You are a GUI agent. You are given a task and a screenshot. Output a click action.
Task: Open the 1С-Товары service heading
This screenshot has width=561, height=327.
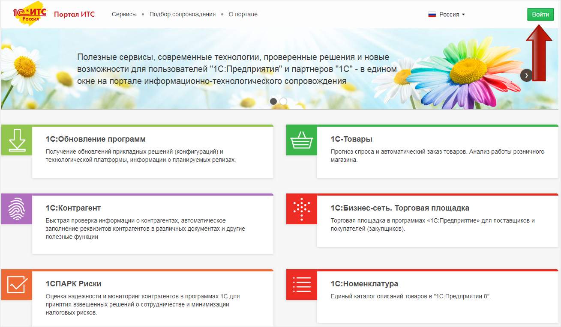click(351, 139)
